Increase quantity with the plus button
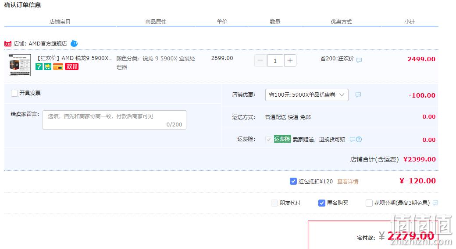The width and height of the screenshot is (456, 249). pos(290,60)
